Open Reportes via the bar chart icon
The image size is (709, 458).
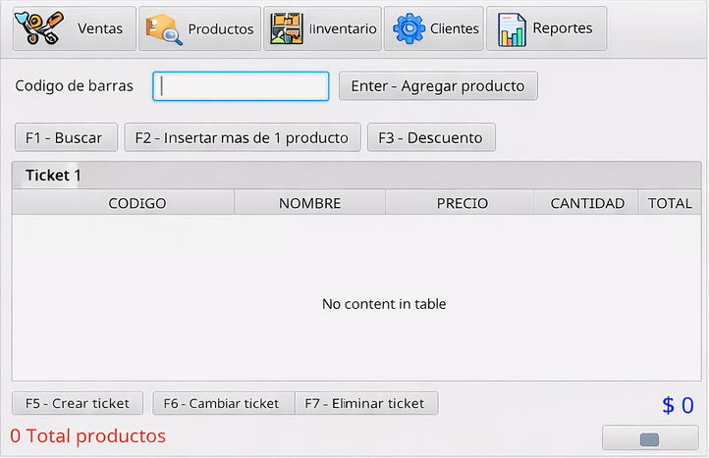point(512,29)
